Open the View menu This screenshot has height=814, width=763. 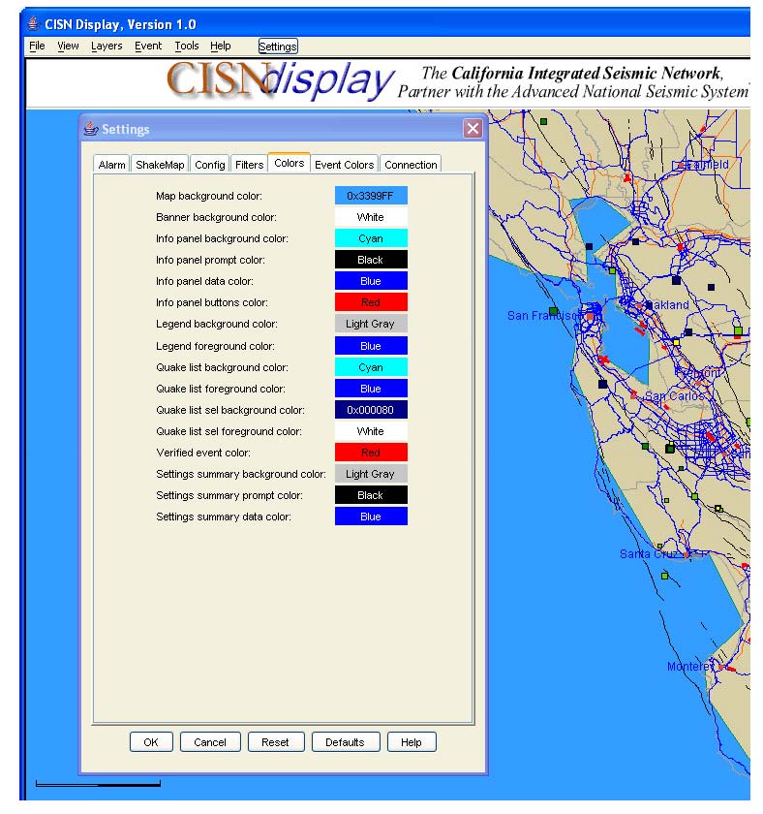(x=68, y=46)
